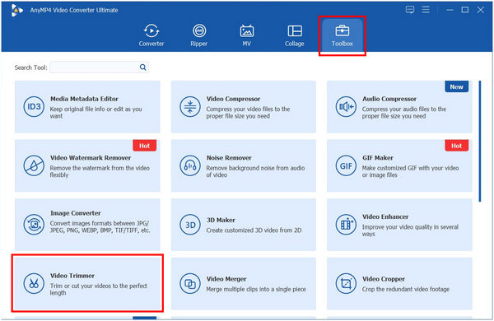The height and width of the screenshot is (321, 494).
Task: Click the Audio Compressor speaker icon
Action: pos(346,107)
